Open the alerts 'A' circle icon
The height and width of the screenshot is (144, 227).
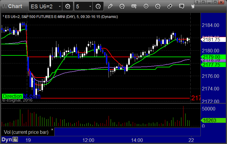(x=158, y=6)
